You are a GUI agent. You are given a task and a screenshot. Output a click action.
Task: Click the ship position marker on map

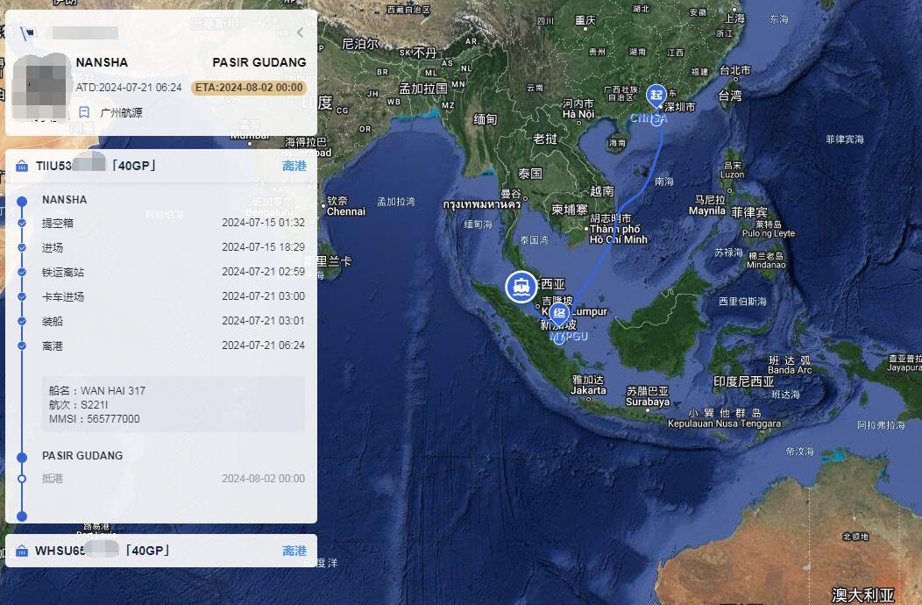pyautogui.click(x=521, y=287)
